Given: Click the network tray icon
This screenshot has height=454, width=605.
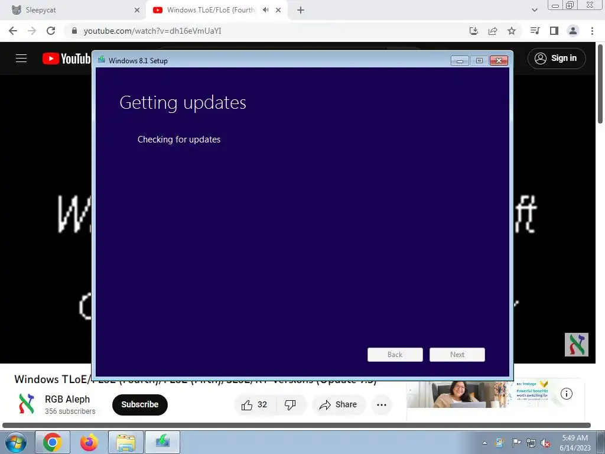Looking at the screenshot, I should tap(531, 443).
